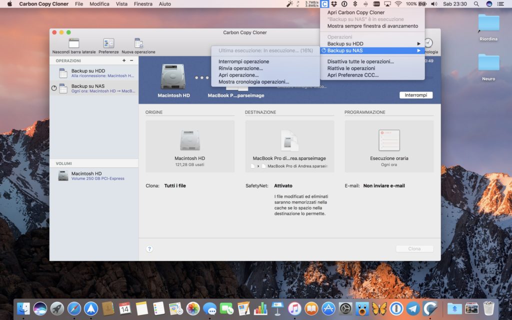This screenshot has width=512, height=320.
Task: Click the battery status icon
Action: pyautogui.click(x=422, y=4)
